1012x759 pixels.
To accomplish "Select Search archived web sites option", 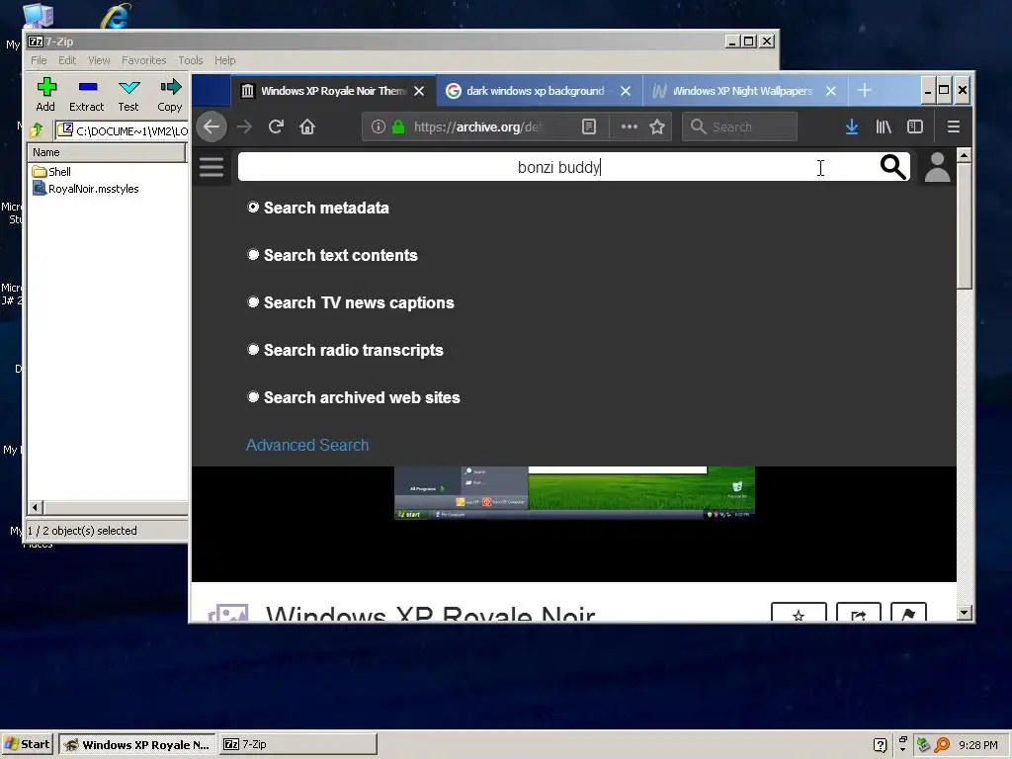I will tap(253, 397).
